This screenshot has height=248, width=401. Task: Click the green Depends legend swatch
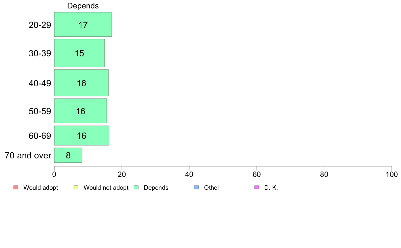[136, 187]
